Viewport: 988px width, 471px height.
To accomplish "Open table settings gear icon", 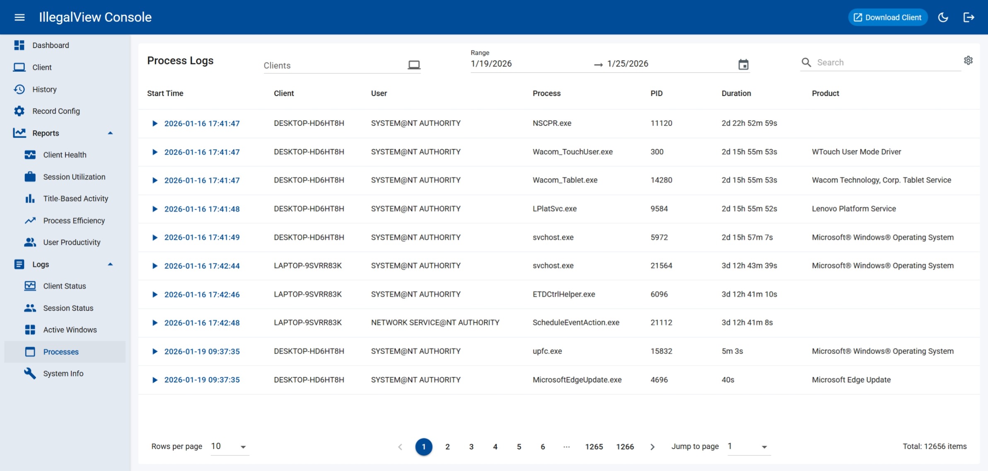I will click(x=968, y=60).
